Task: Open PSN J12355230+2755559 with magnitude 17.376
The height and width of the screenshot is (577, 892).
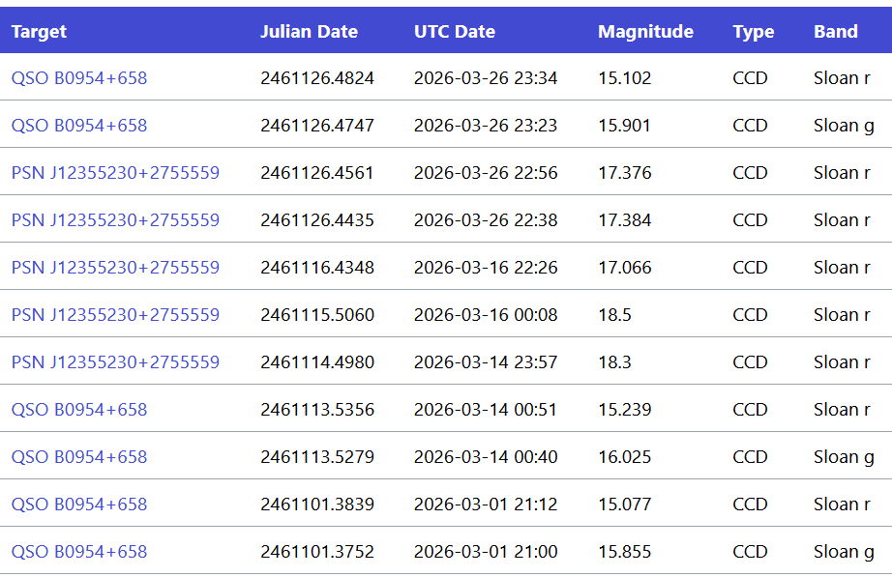Action: click(115, 173)
